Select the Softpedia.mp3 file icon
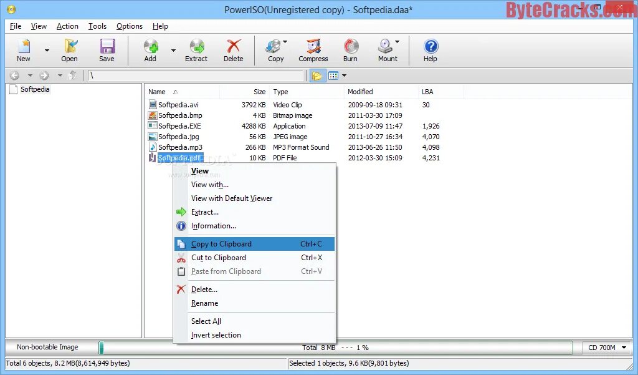The image size is (638, 375). [x=153, y=147]
